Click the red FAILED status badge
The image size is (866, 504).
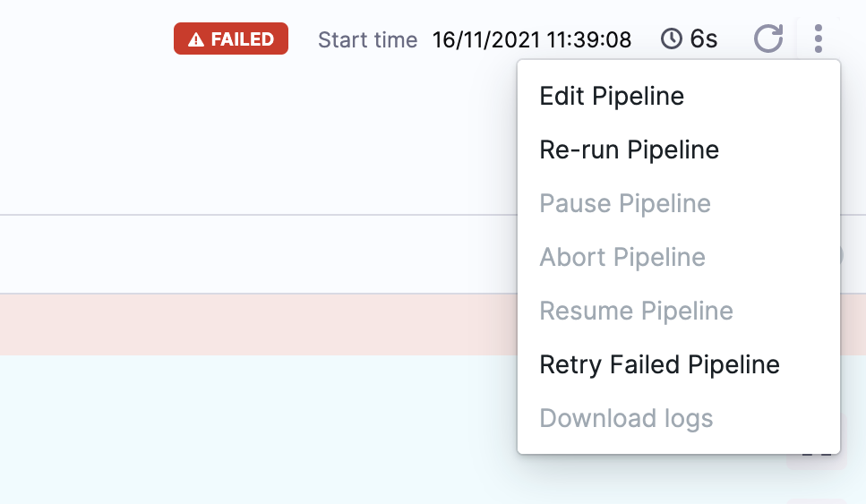[231, 39]
